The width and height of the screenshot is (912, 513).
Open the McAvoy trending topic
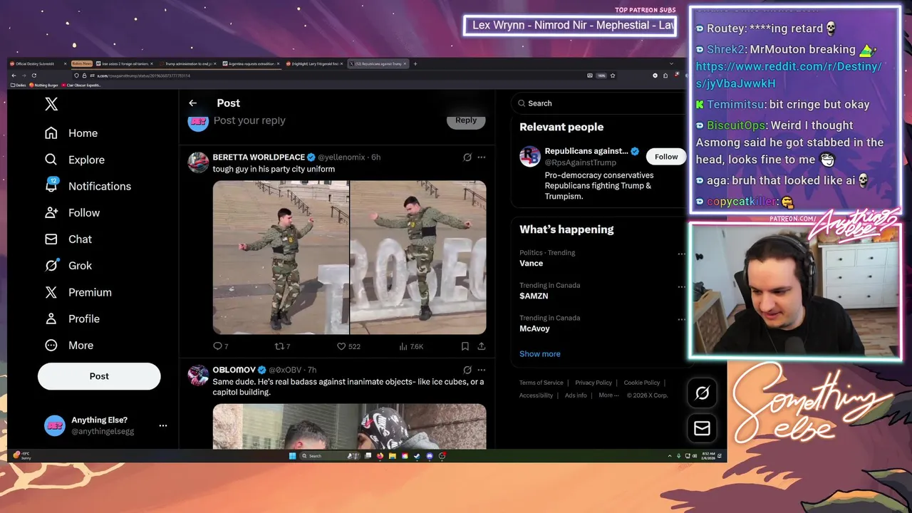pos(534,328)
